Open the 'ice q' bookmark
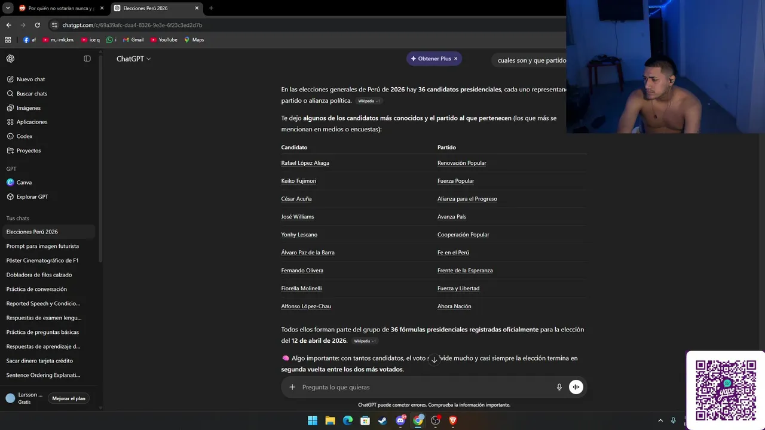The image size is (765, 430). pyautogui.click(x=90, y=40)
